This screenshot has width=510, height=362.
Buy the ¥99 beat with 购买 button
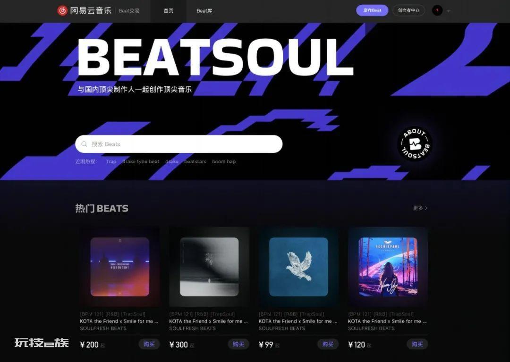coord(328,344)
